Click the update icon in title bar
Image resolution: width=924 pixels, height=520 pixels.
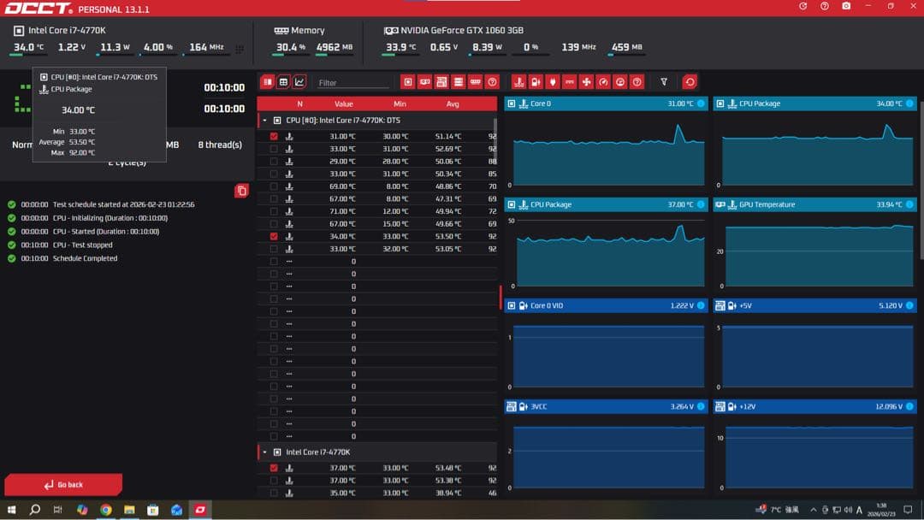pos(803,6)
